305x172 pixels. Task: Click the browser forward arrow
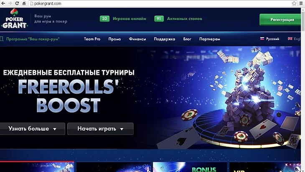click(x=10, y=3)
